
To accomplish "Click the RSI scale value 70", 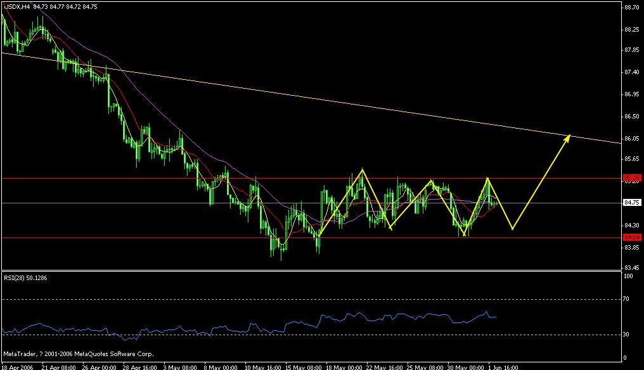I will [x=626, y=299].
